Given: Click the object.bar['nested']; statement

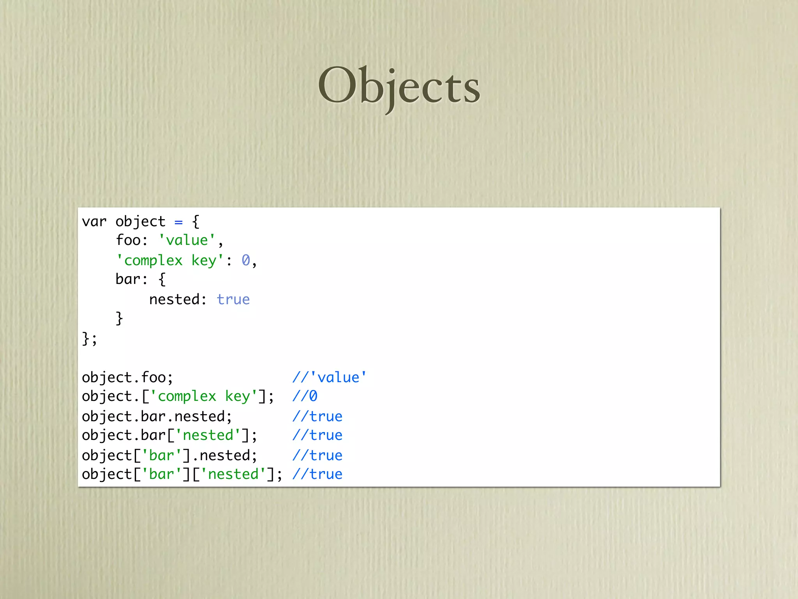Looking at the screenshot, I should pyautogui.click(x=169, y=435).
